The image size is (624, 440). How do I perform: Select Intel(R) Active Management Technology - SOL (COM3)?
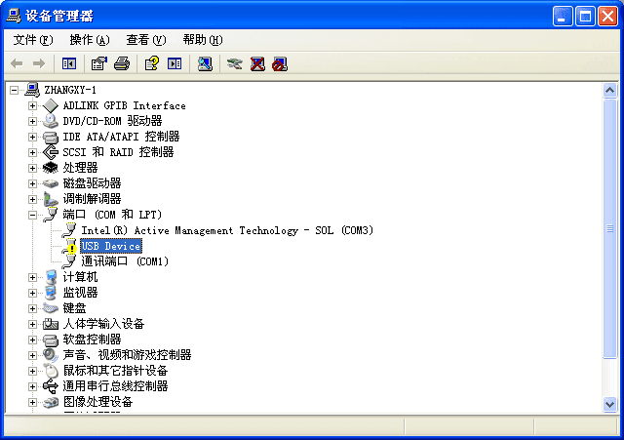click(x=226, y=230)
